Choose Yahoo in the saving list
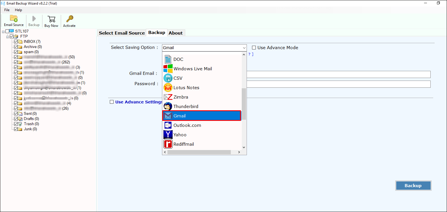The width and height of the screenshot is (447, 212). click(x=202, y=135)
